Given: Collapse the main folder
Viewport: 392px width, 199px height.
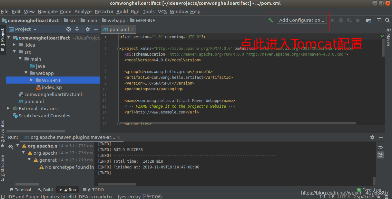Looking at the screenshot, I should click(x=20, y=59).
